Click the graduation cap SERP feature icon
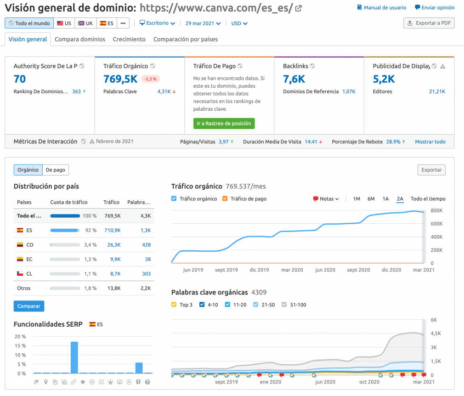Image resolution: width=464 pixels, height=396 pixels. click(36, 382)
